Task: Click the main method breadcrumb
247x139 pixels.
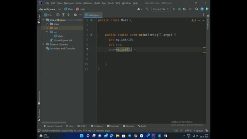Action: point(81,9)
